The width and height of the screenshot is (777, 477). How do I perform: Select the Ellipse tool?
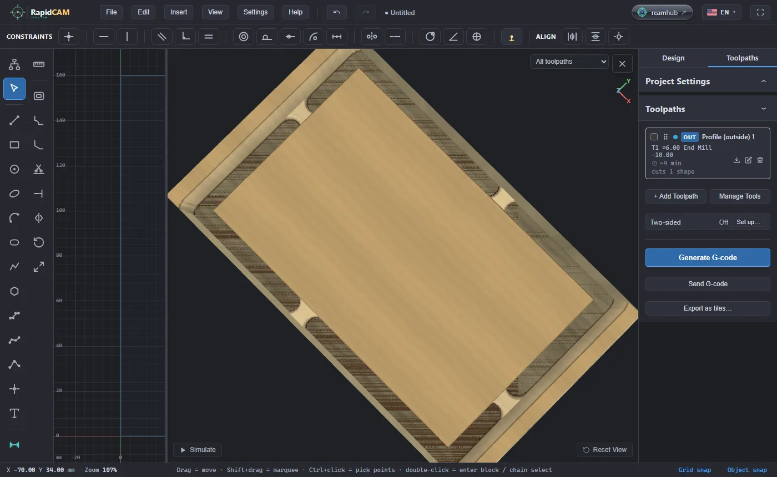[x=14, y=194]
